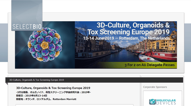Click the venue text 'Rotterdam Marriott'
Viewport: 191px width, 106px height.
tap(64, 99)
